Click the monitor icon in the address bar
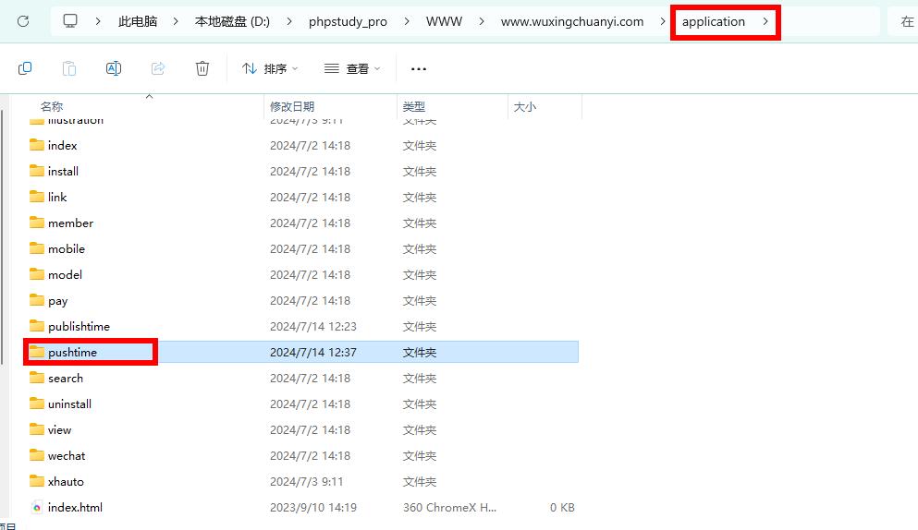This screenshot has width=918, height=530. (x=70, y=21)
